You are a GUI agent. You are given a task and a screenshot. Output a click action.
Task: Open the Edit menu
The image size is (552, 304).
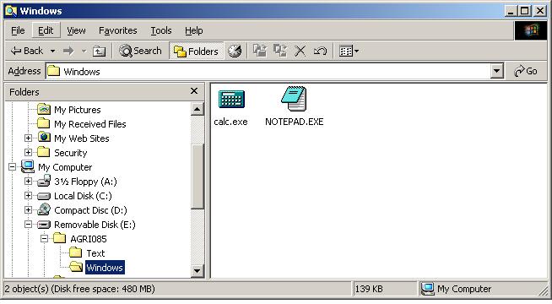(46, 30)
